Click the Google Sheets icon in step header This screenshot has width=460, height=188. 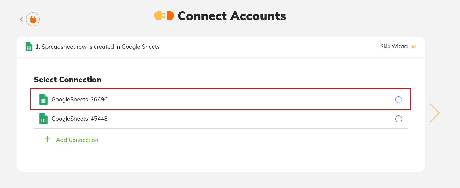pos(29,47)
